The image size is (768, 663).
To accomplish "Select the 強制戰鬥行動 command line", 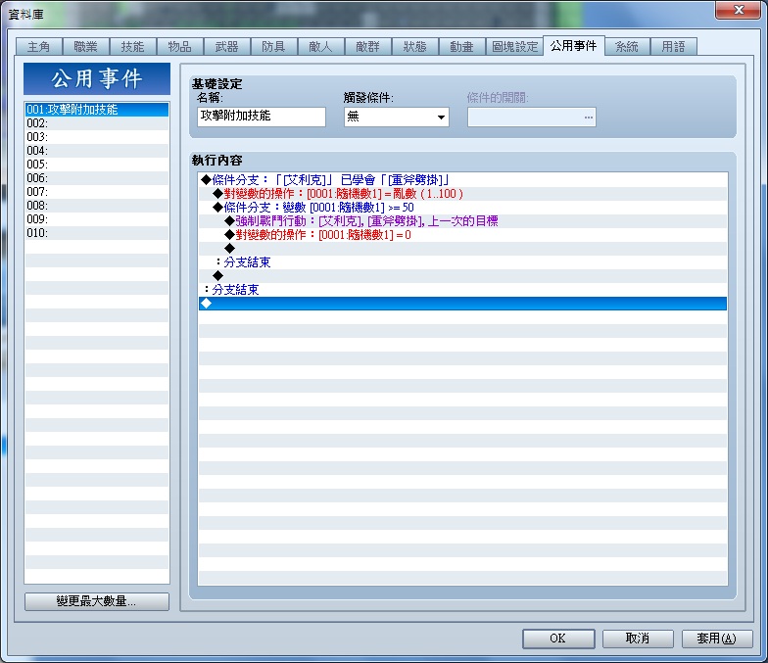I will click(462, 221).
